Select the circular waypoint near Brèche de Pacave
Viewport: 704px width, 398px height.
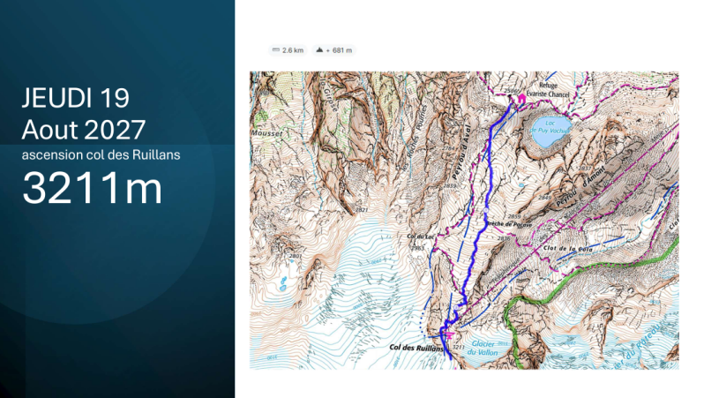click(486, 210)
